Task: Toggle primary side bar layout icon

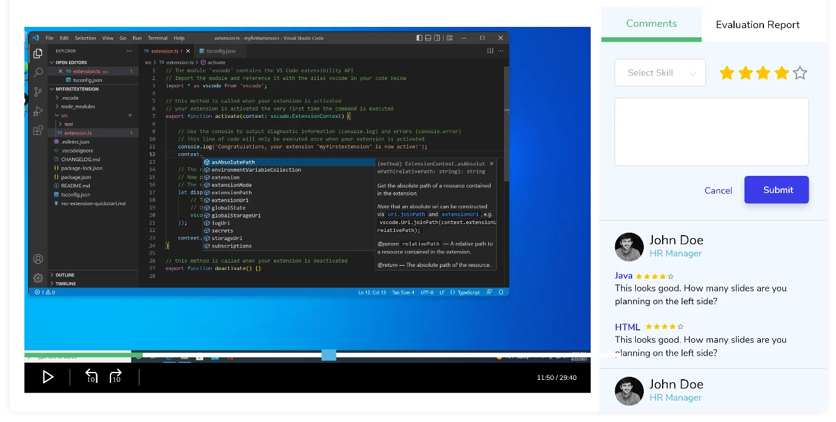Action: click(419, 38)
